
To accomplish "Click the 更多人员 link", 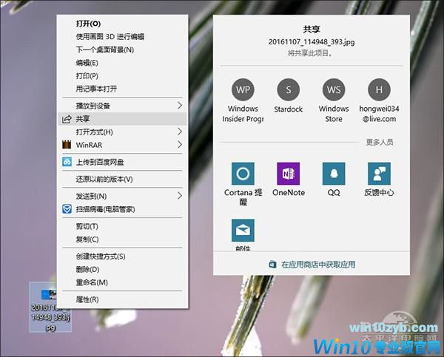I will pyautogui.click(x=380, y=142).
